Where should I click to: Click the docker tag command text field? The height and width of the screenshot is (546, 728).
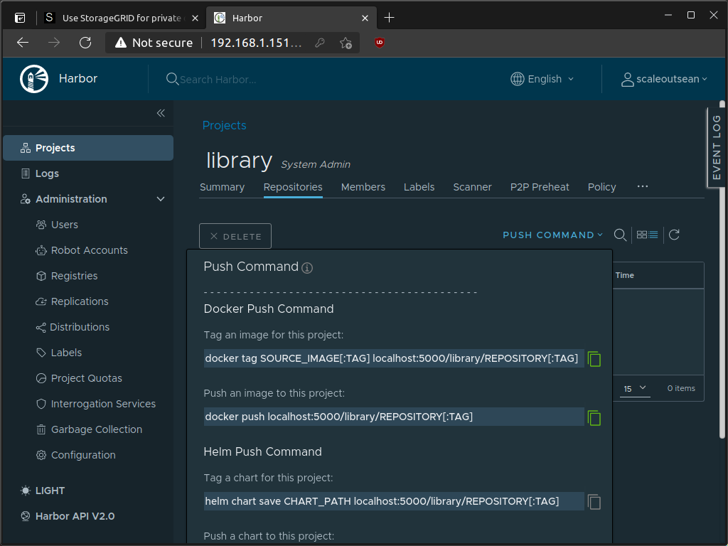coord(394,358)
